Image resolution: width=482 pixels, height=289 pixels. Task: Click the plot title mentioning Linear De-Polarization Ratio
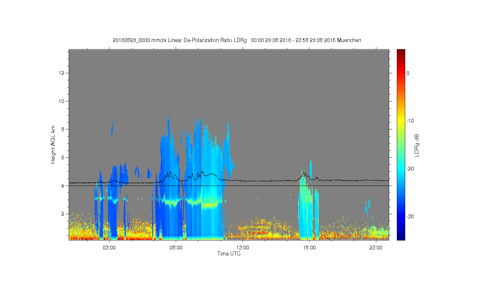(x=237, y=40)
